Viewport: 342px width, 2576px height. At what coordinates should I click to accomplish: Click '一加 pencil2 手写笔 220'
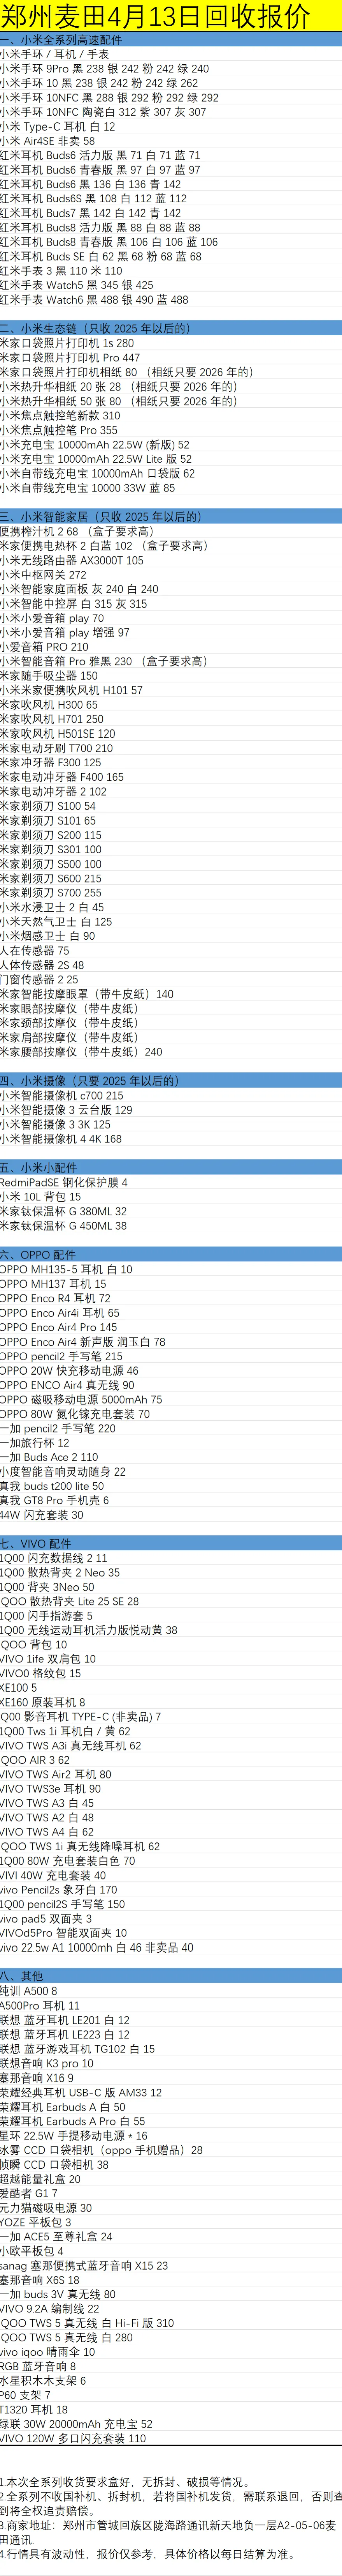click(x=58, y=1429)
